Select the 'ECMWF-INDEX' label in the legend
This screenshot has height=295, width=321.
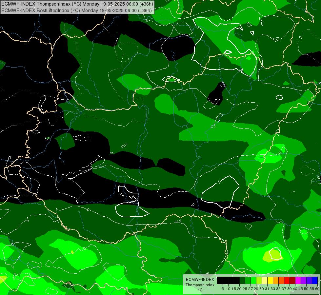pyautogui.click(x=200, y=280)
